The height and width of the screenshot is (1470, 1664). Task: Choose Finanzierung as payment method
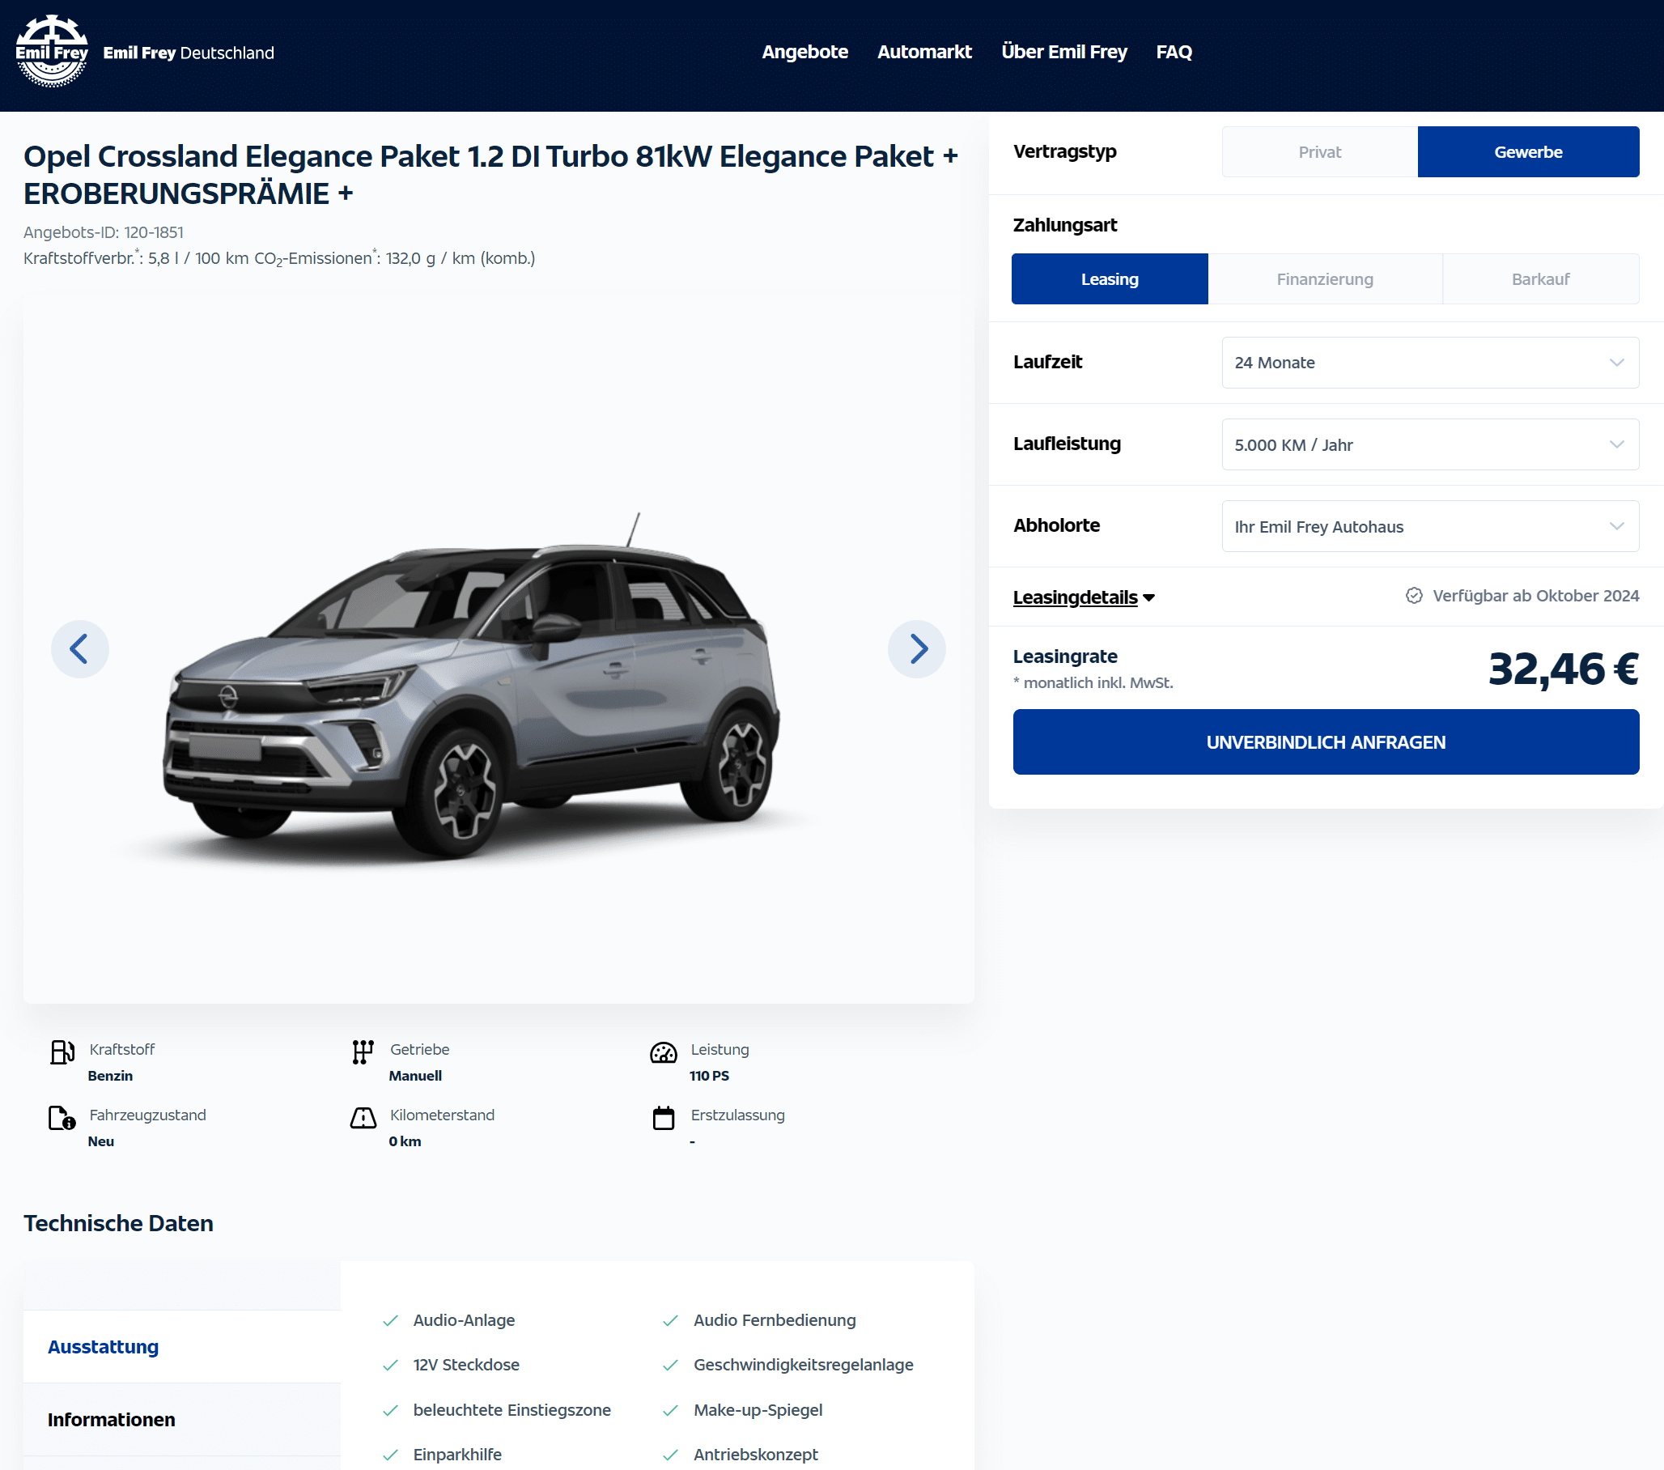click(x=1325, y=279)
